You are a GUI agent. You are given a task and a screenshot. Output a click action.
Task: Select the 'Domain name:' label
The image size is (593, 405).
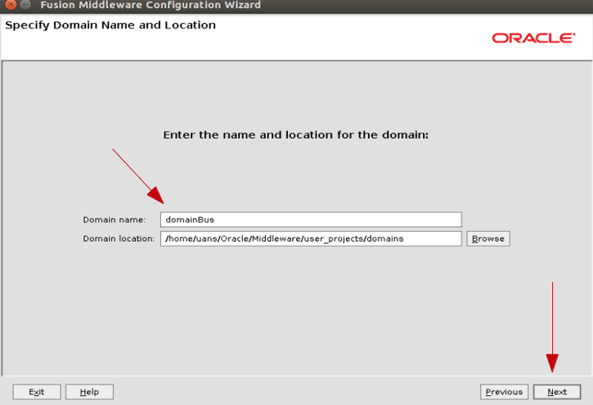(x=115, y=220)
